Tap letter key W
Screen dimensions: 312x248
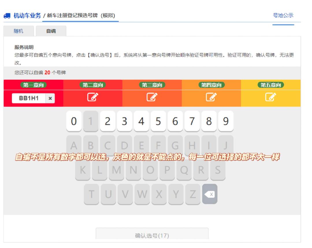click(x=142, y=194)
